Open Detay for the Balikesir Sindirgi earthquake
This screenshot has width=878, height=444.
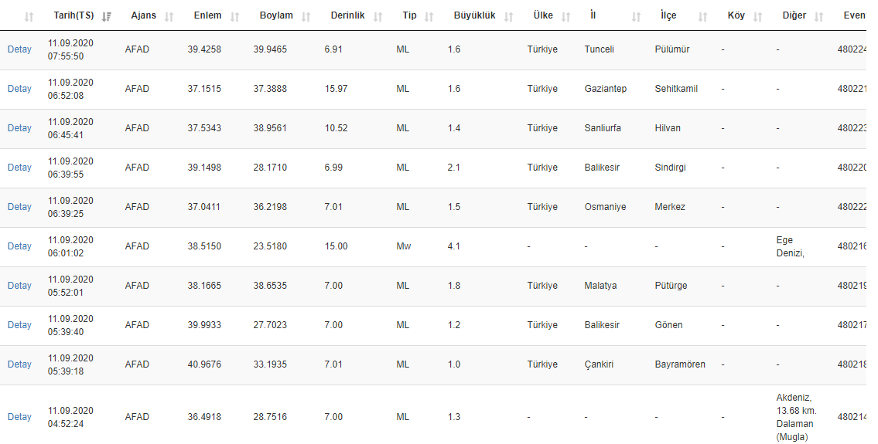19,168
